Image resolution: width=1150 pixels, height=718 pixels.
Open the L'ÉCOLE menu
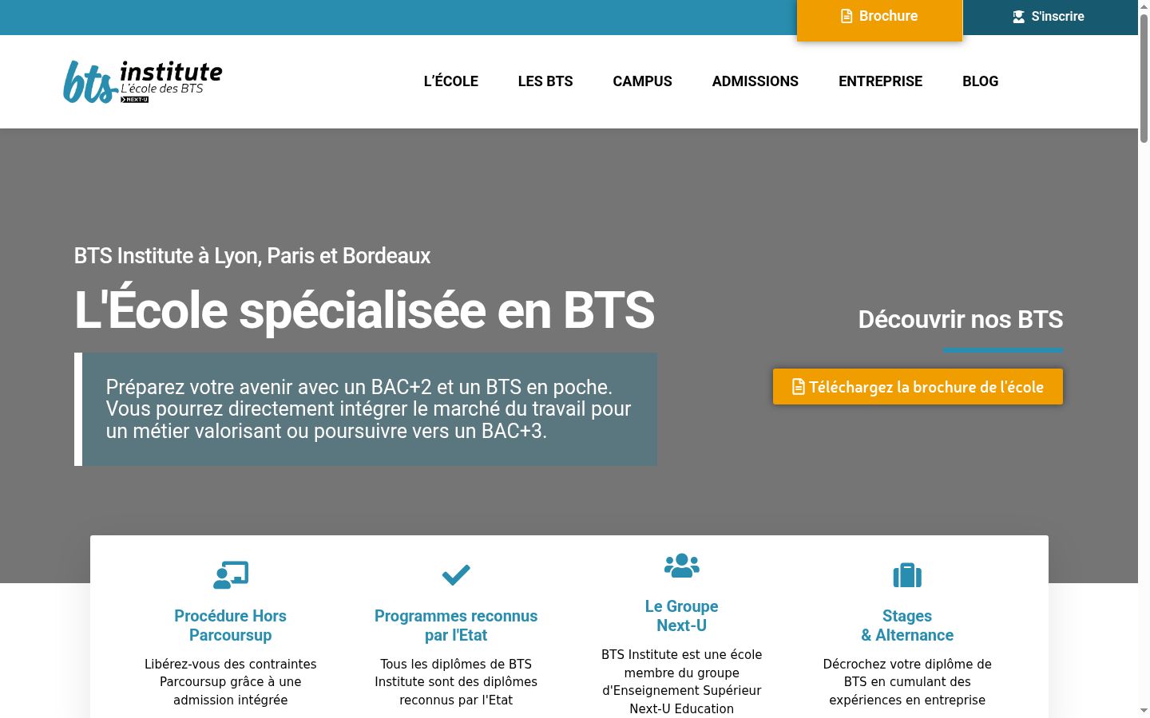[x=451, y=81]
